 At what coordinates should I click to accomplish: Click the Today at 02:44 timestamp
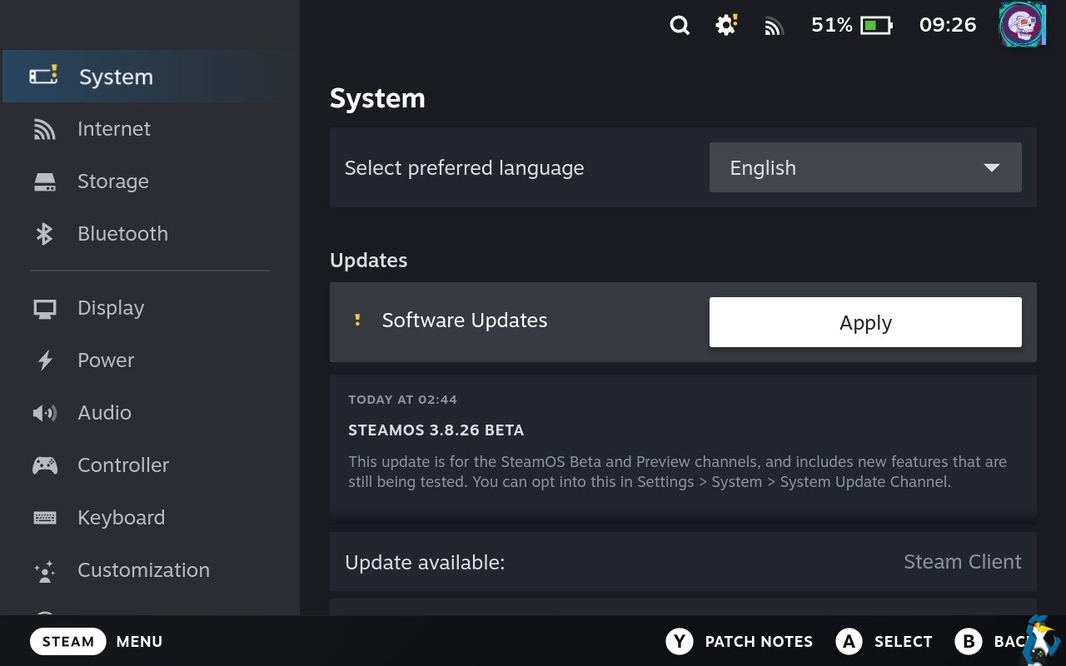[402, 400]
